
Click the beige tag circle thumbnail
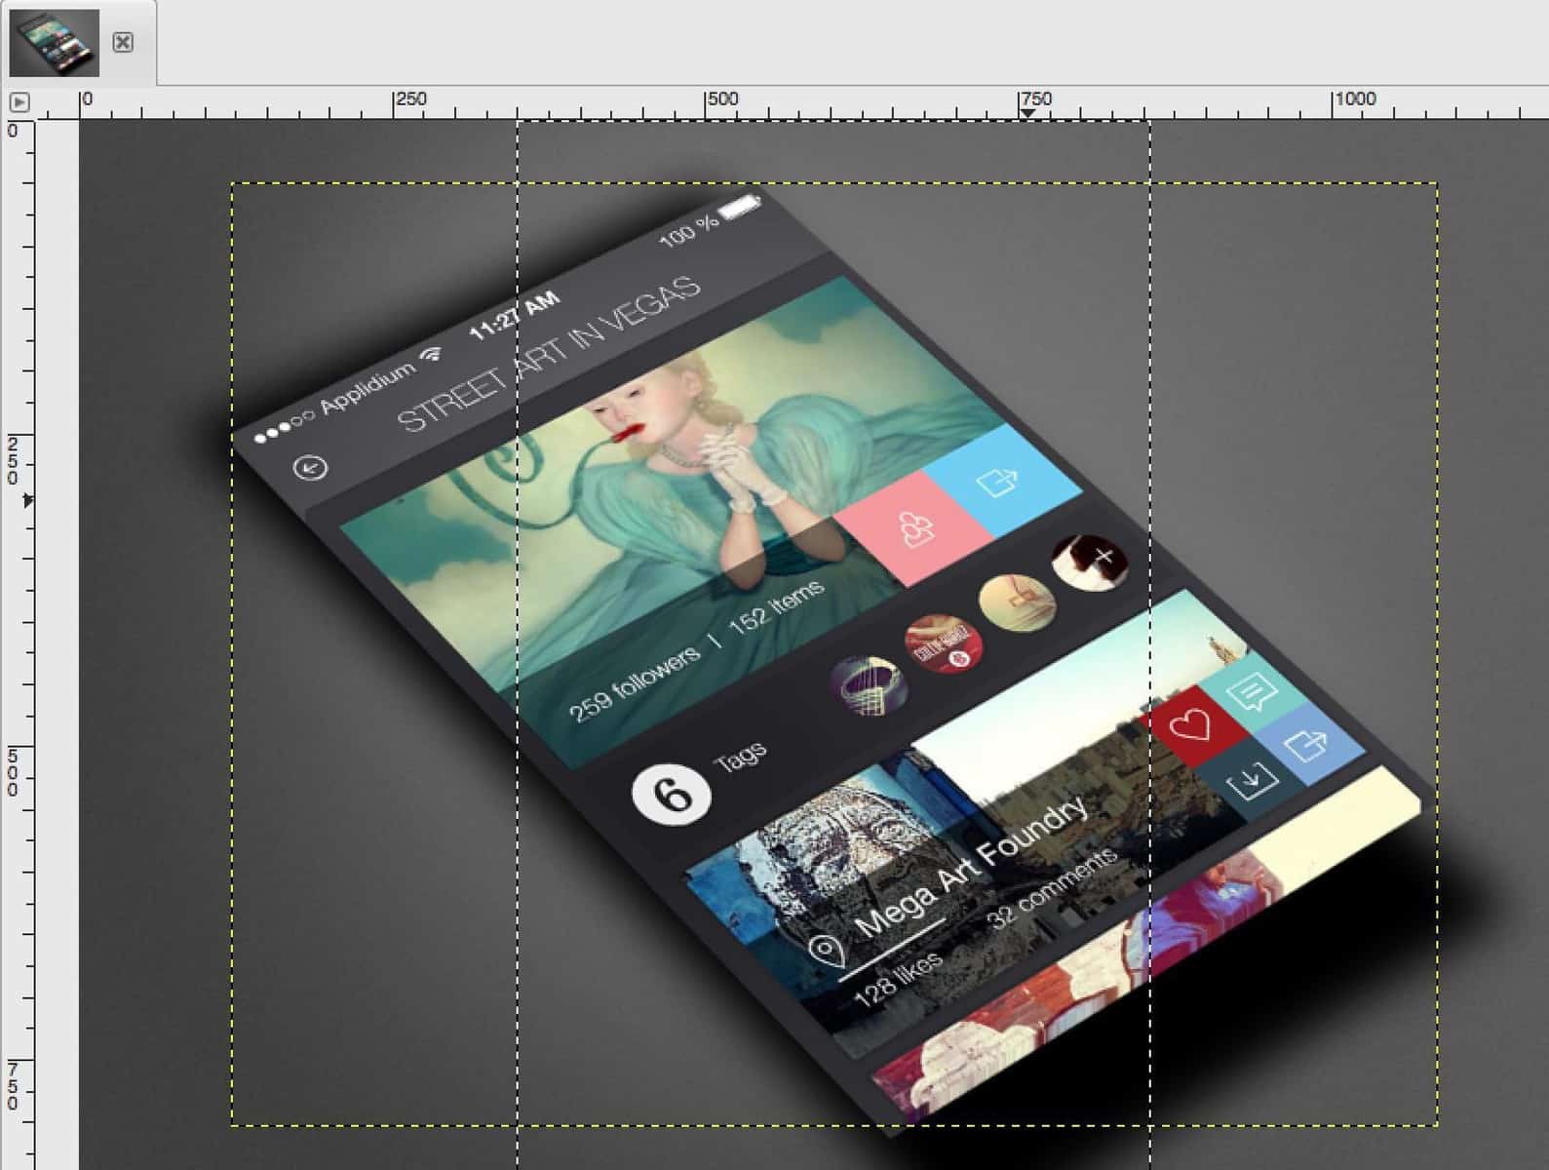tap(1017, 604)
